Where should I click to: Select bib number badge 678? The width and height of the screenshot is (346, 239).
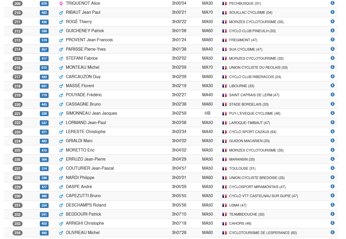pyautogui.click(x=44, y=4)
